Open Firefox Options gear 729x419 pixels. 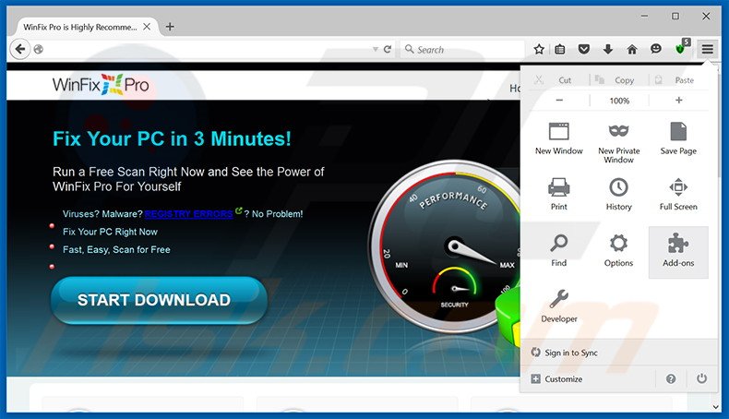pyautogui.click(x=618, y=252)
